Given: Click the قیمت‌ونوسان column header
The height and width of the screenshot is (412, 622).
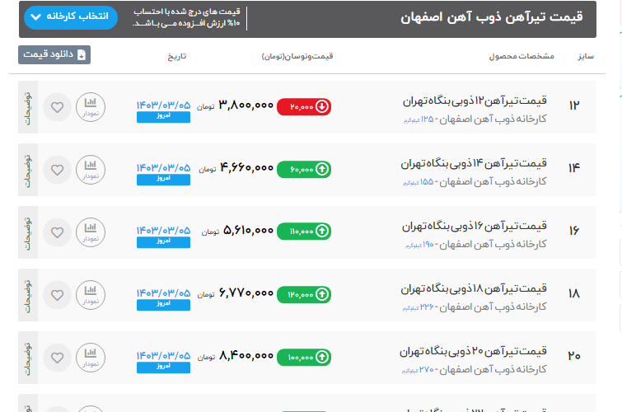Looking at the screenshot, I should 297,56.
